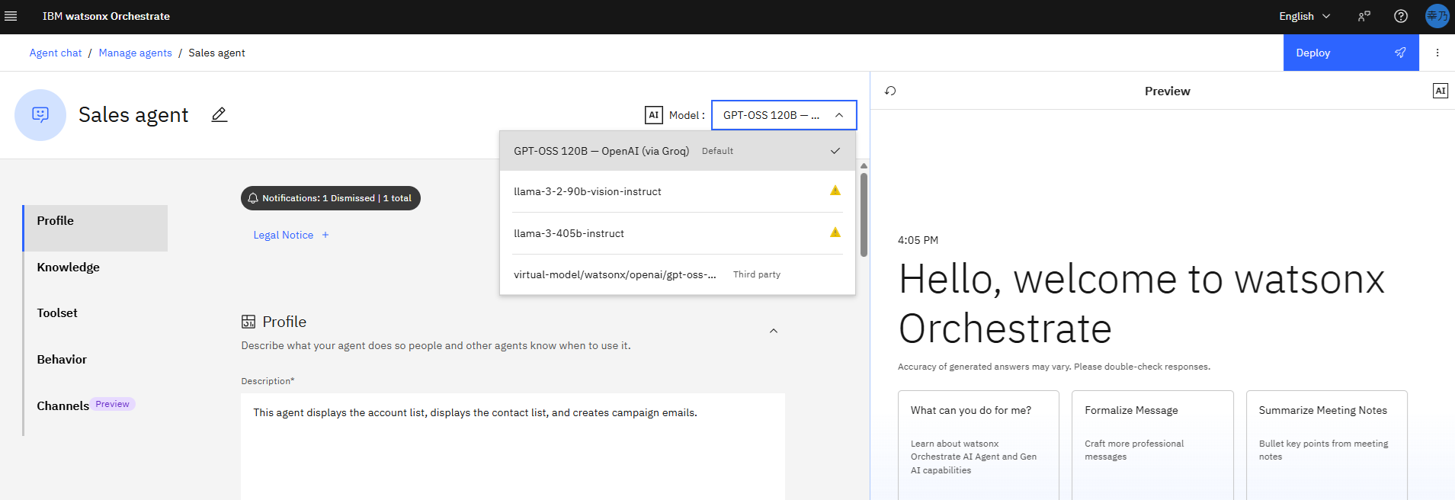Open the English language dropdown
This screenshot has width=1455, height=500.
click(1304, 16)
